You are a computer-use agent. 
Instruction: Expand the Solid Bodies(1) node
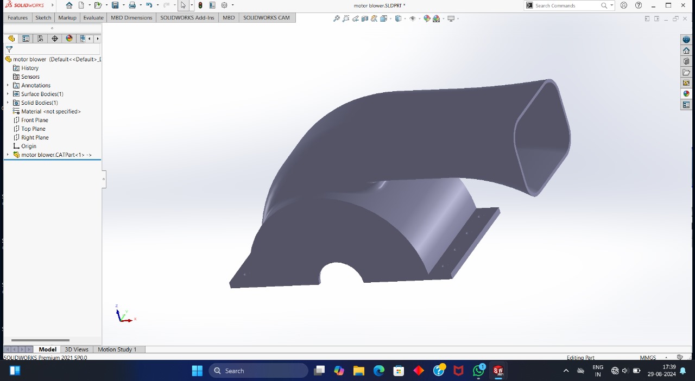point(8,103)
